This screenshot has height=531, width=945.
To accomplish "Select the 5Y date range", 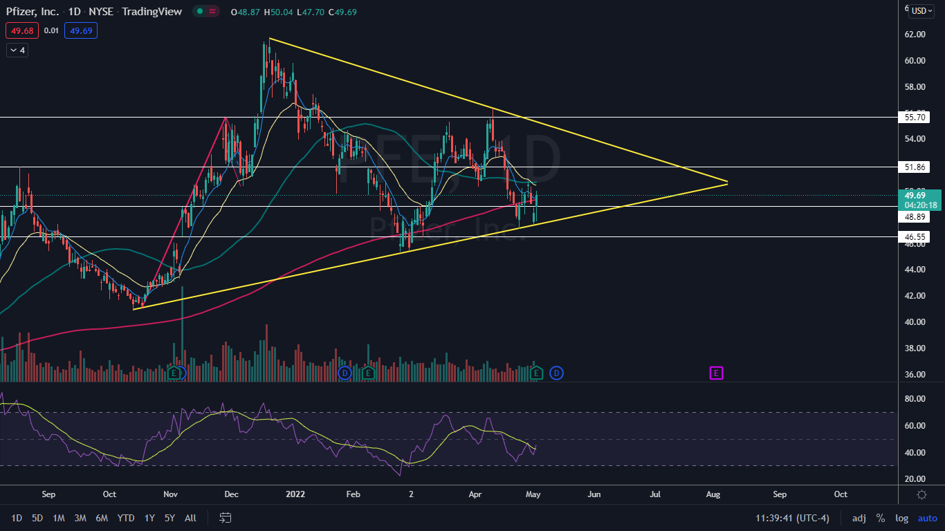I will (x=169, y=518).
